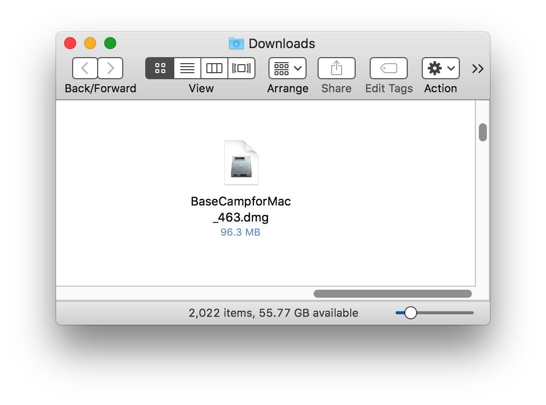
Task: Switch to list view
Action: click(x=187, y=68)
